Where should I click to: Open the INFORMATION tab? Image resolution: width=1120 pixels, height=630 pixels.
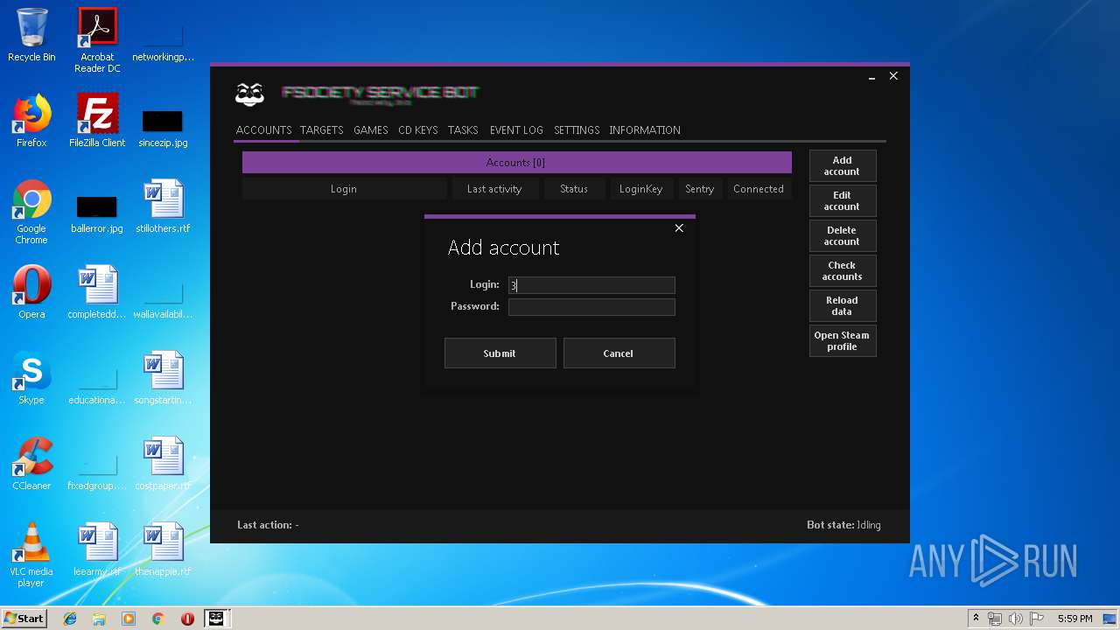pos(645,129)
